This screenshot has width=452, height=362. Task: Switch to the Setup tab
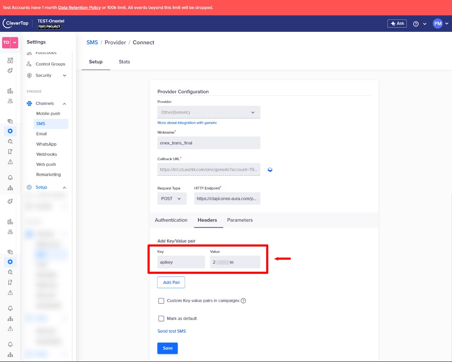[x=96, y=62]
